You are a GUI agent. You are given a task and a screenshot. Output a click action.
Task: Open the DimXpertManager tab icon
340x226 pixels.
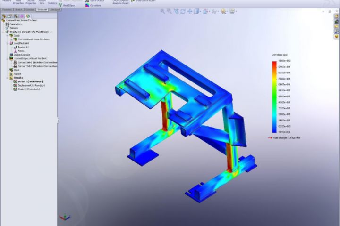22,16
